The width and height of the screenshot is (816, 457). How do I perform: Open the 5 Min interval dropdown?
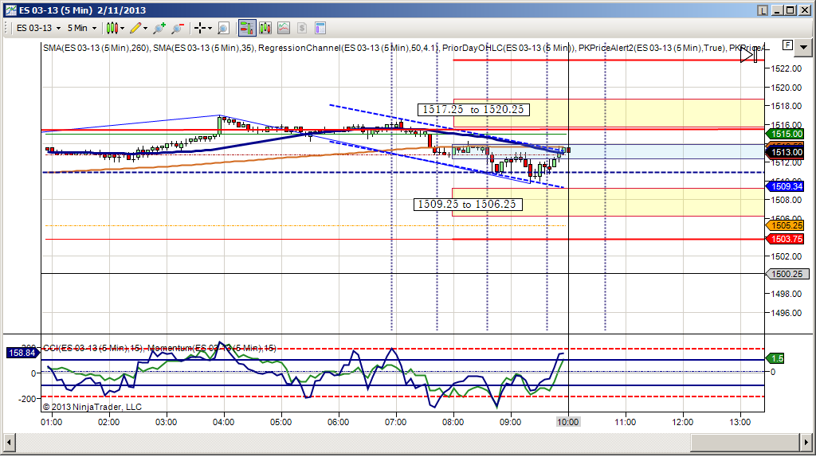point(82,28)
